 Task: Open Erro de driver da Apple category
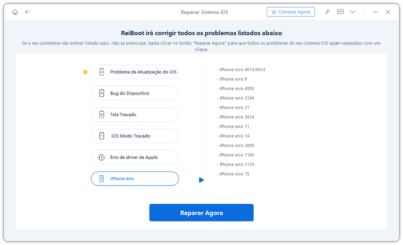(135, 157)
